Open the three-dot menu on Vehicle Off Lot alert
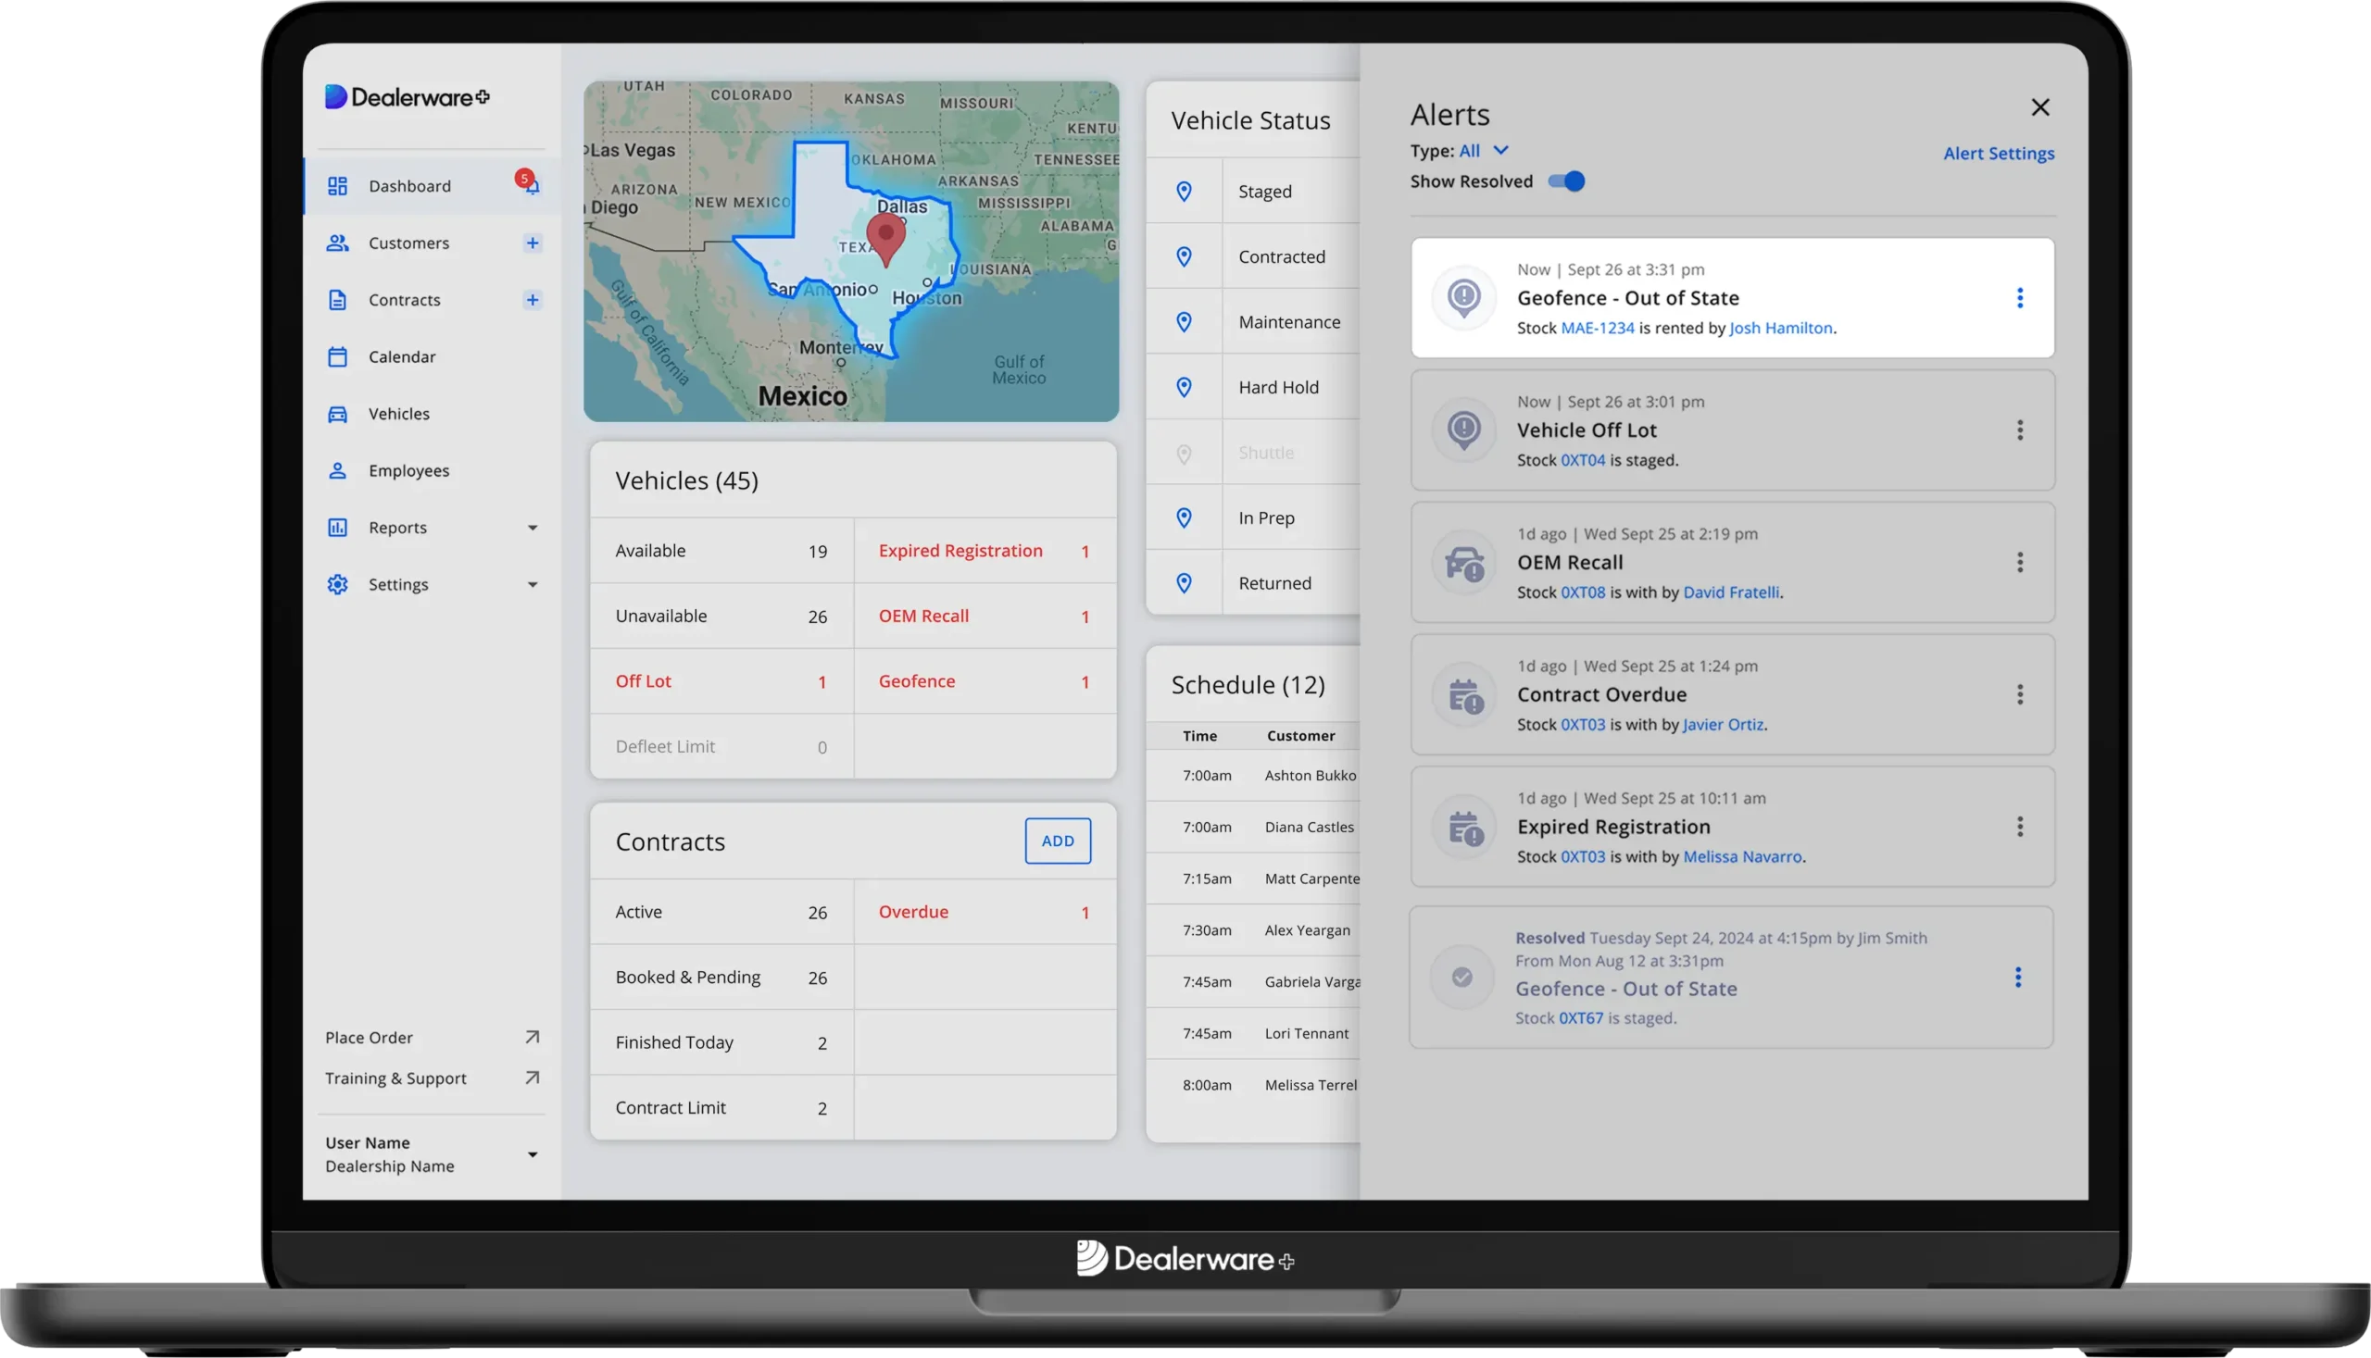Screen dimensions: 2371x1358 click(2020, 430)
